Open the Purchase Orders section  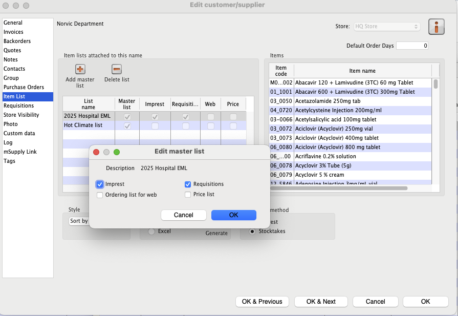click(x=24, y=87)
